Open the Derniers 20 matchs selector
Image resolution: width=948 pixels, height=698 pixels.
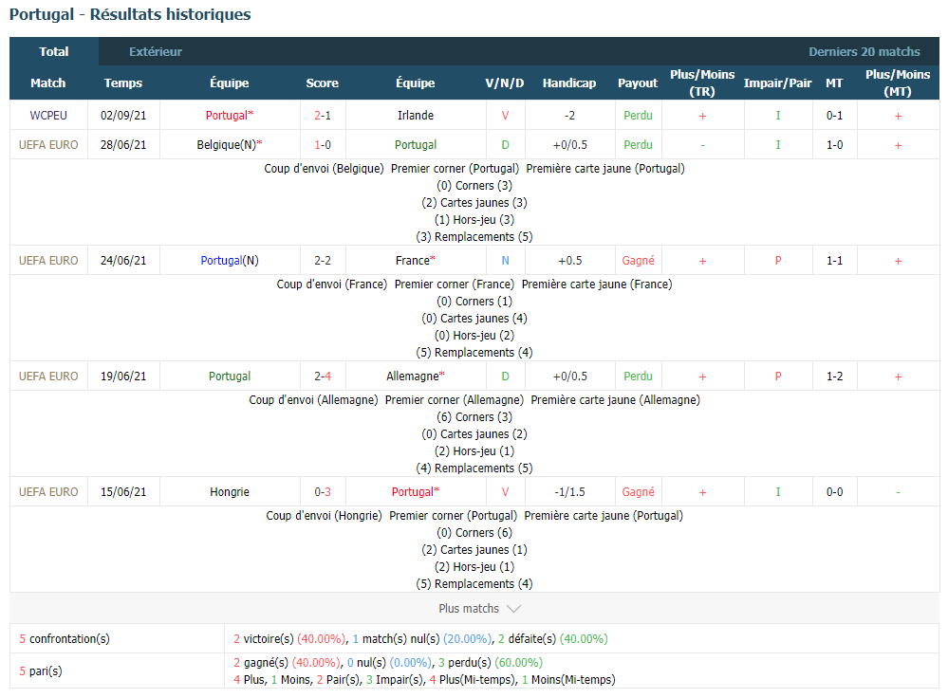coord(864,51)
